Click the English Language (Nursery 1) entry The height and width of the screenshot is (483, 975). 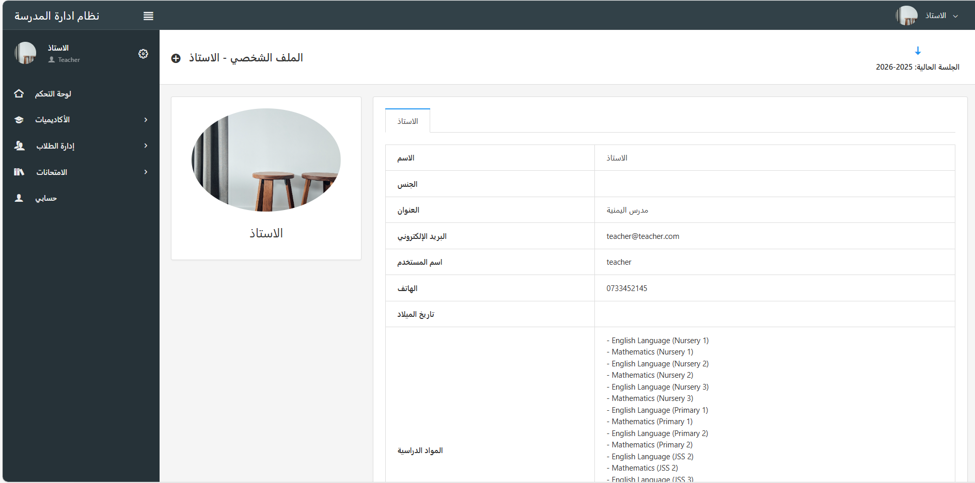658,341
